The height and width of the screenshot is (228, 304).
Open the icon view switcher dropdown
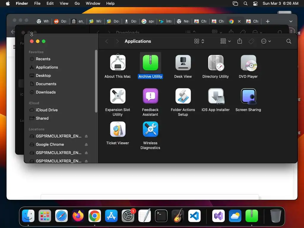199,41
